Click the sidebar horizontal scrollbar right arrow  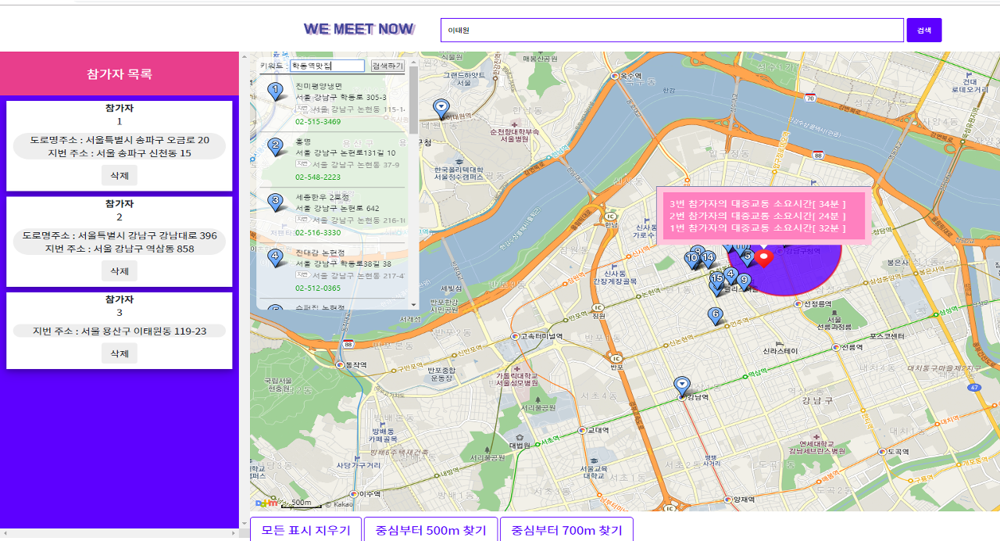pyautogui.click(x=234, y=533)
